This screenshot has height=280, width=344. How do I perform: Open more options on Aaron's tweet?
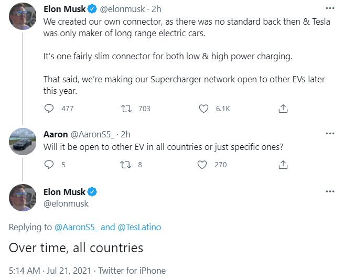(x=330, y=134)
